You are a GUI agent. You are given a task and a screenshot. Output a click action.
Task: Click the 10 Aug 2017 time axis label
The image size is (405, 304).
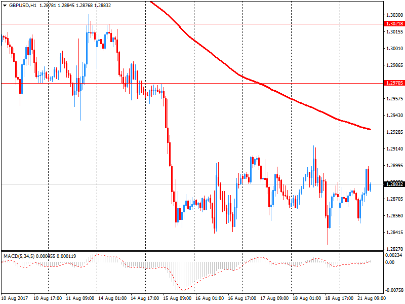(x=15, y=298)
